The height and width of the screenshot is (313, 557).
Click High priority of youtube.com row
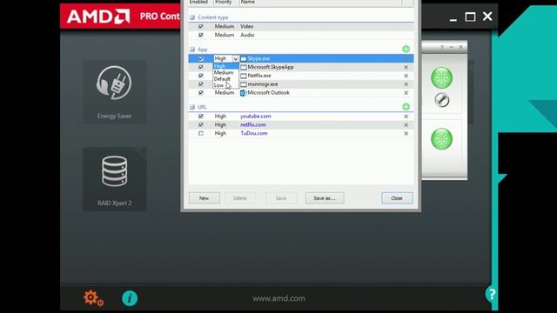click(220, 116)
